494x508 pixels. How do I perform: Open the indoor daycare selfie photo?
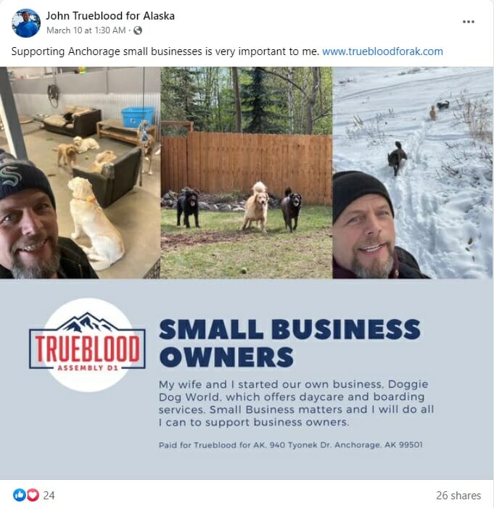pyautogui.click(x=80, y=172)
